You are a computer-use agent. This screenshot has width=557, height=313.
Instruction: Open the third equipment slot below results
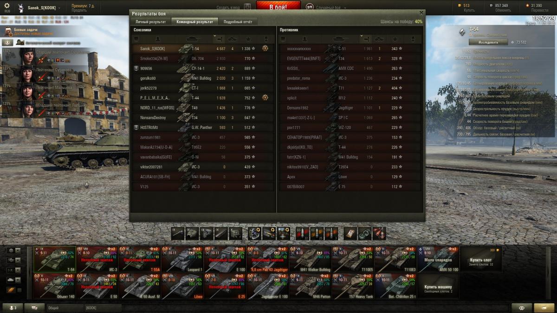pos(284,233)
